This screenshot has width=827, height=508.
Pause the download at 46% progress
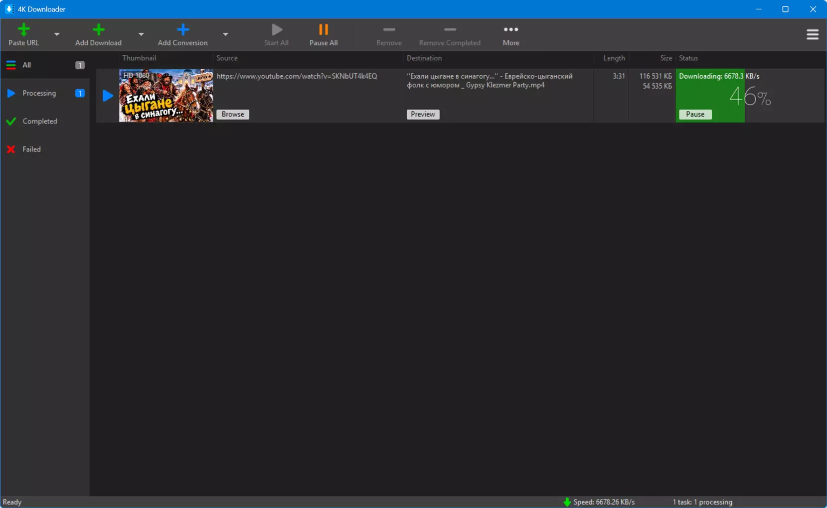(x=695, y=114)
